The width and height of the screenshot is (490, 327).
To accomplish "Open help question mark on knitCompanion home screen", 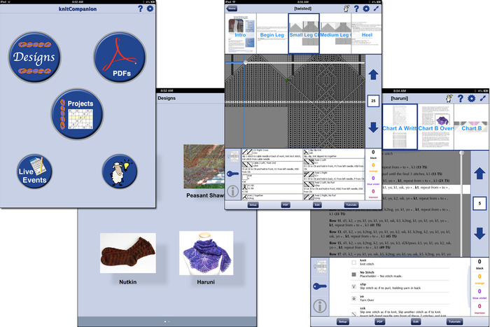I will click(140, 9).
